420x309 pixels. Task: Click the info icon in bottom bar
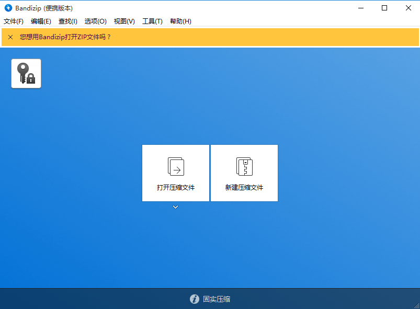(195, 299)
